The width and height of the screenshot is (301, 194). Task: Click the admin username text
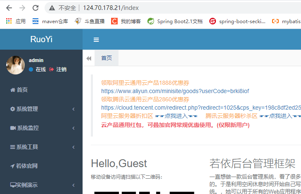[36, 60]
